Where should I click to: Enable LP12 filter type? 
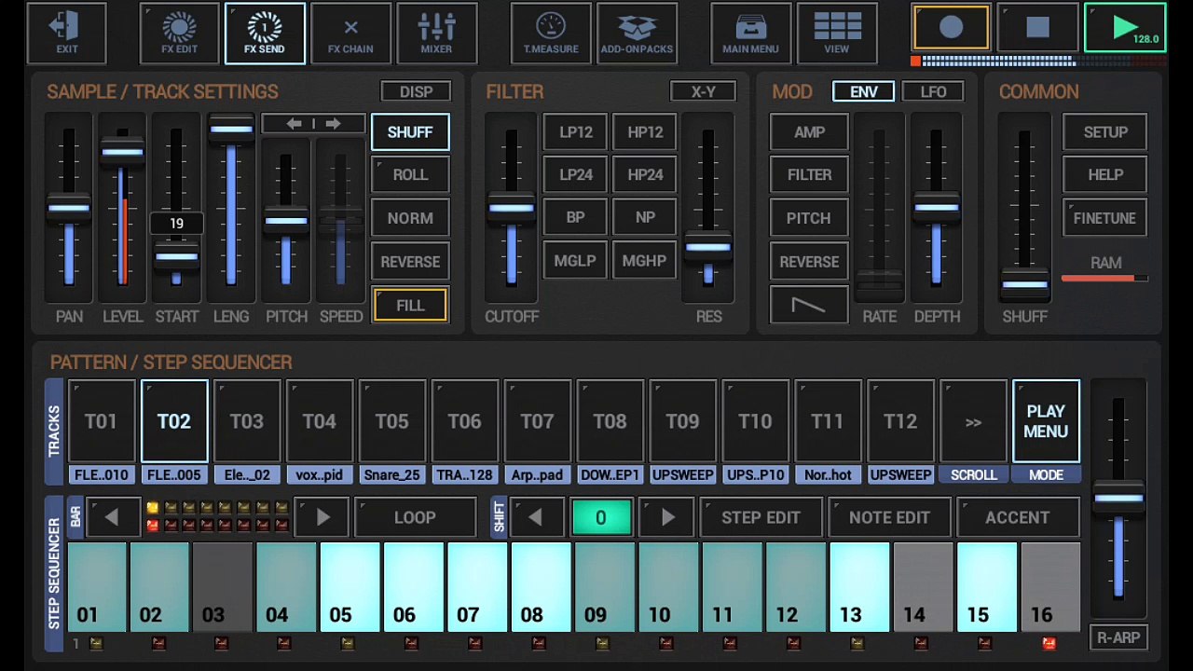[576, 132]
